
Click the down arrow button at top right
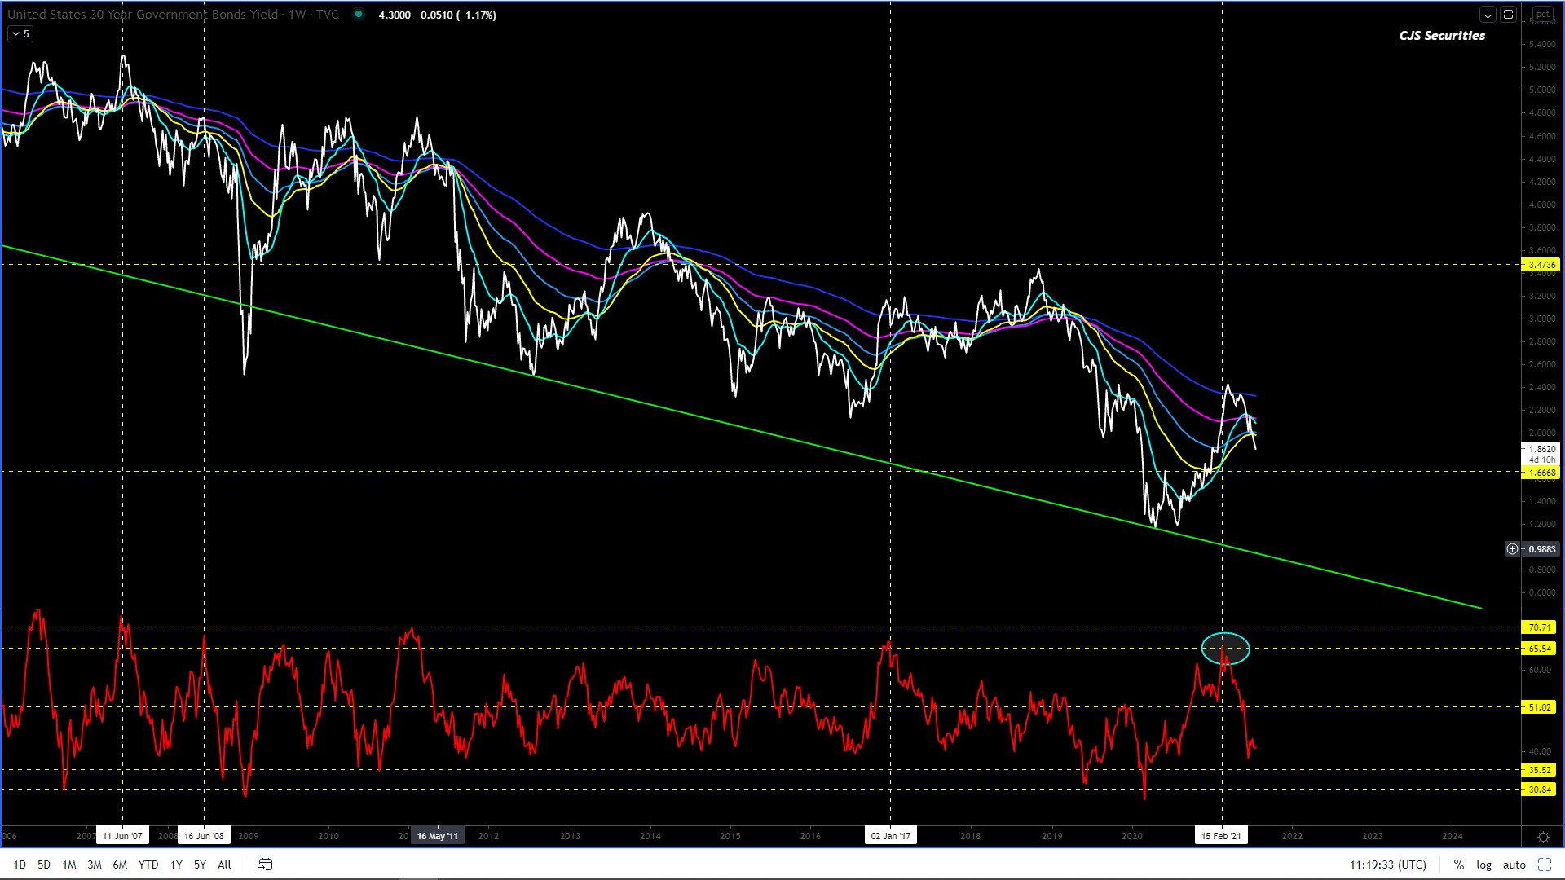tap(1488, 15)
